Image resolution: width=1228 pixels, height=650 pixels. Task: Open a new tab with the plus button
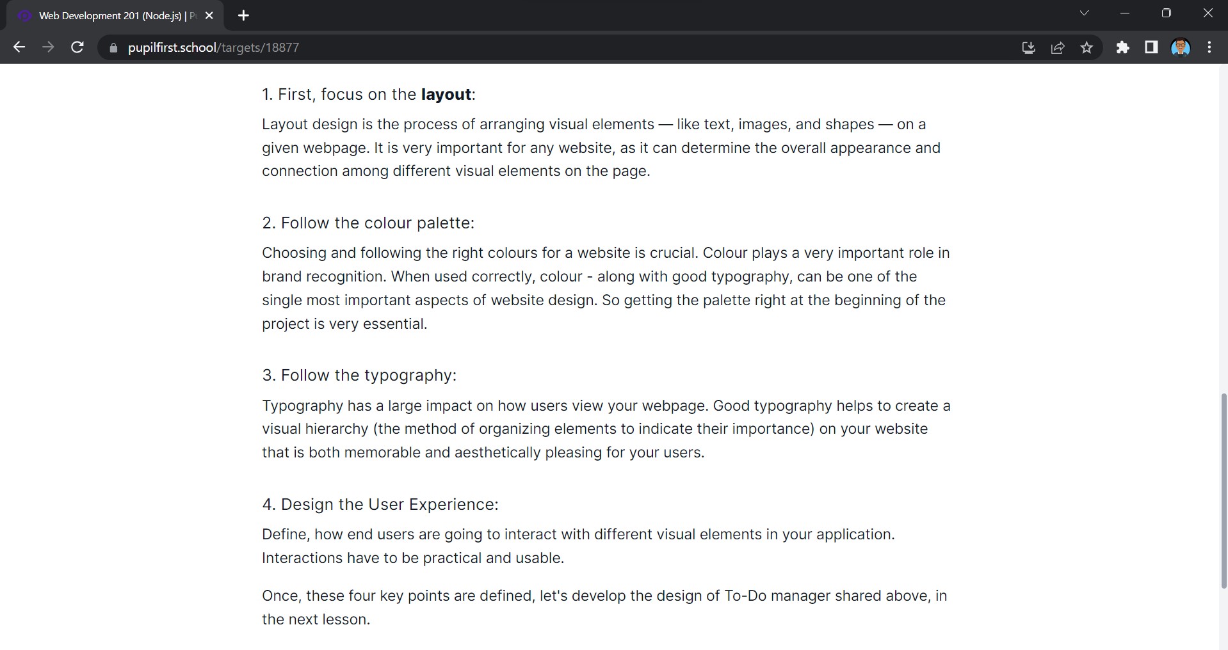pos(243,15)
